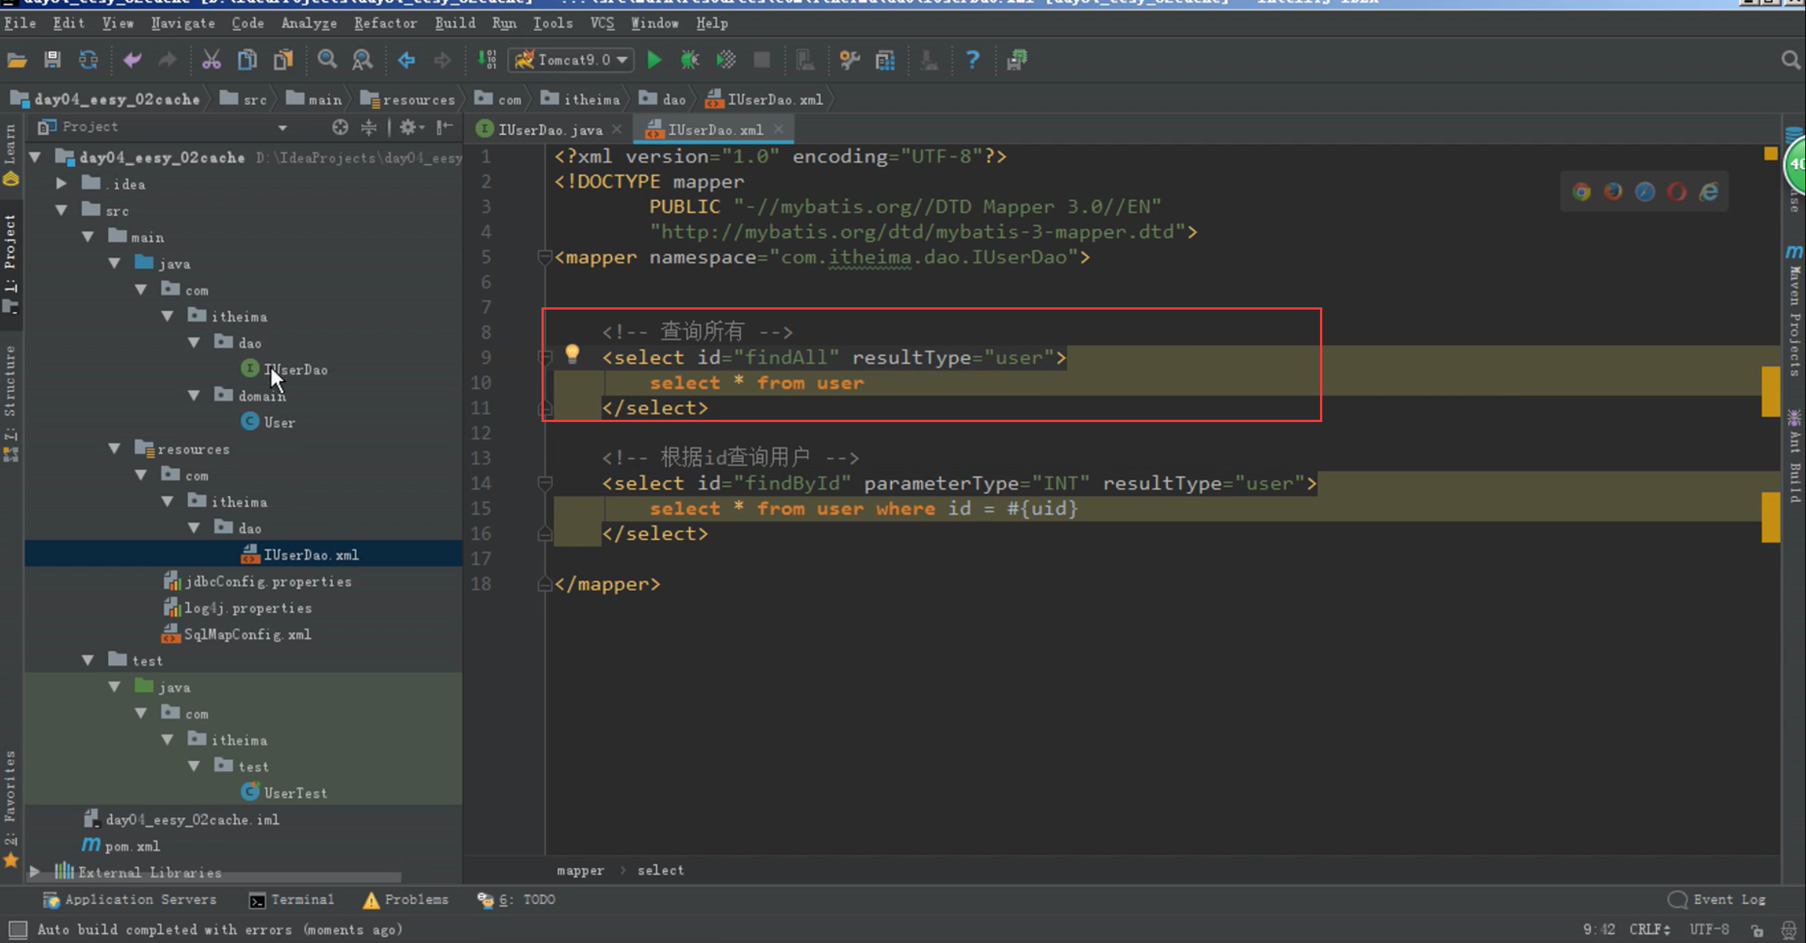Collapse the domain folder in tree
1806x943 pixels.
[x=194, y=396]
